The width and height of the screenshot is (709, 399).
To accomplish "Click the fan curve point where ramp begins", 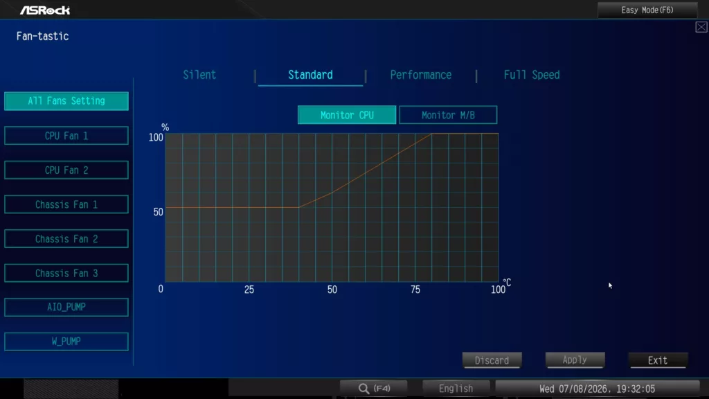I will point(298,207).
